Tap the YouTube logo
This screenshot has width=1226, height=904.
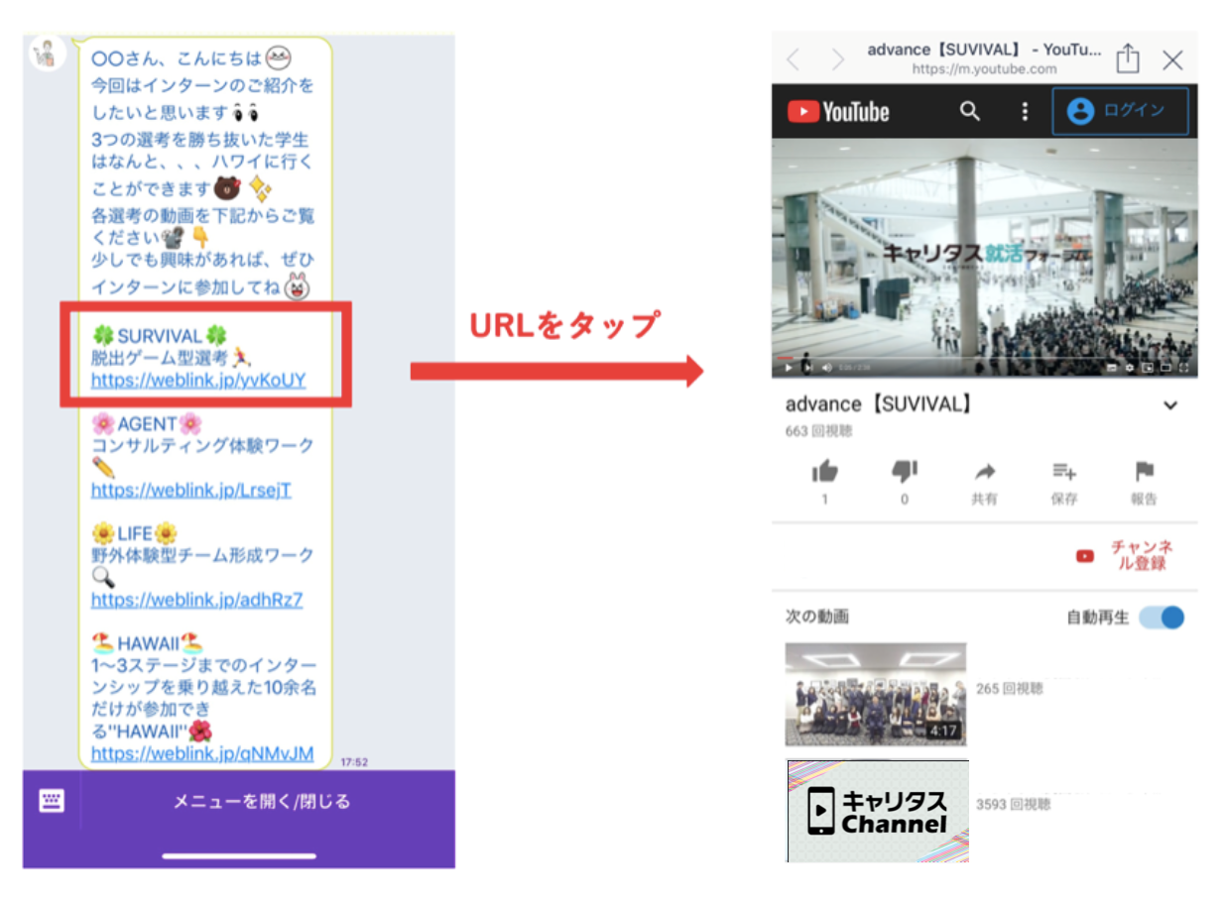click(x=838, y=111)
